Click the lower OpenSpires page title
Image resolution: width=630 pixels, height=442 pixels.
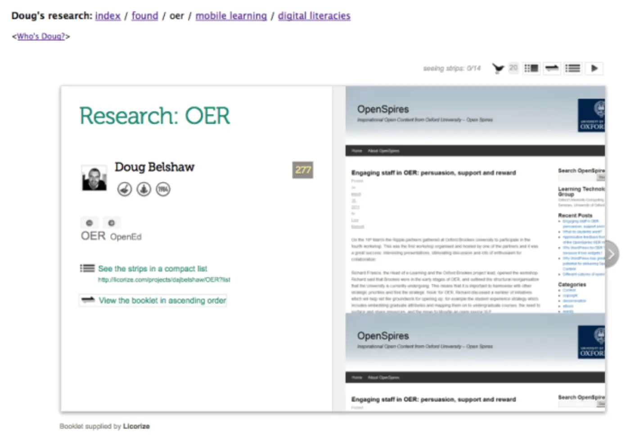383,336
